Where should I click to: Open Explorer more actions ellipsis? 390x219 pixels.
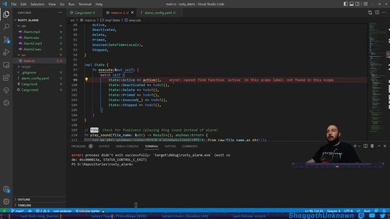pos(60,12)
